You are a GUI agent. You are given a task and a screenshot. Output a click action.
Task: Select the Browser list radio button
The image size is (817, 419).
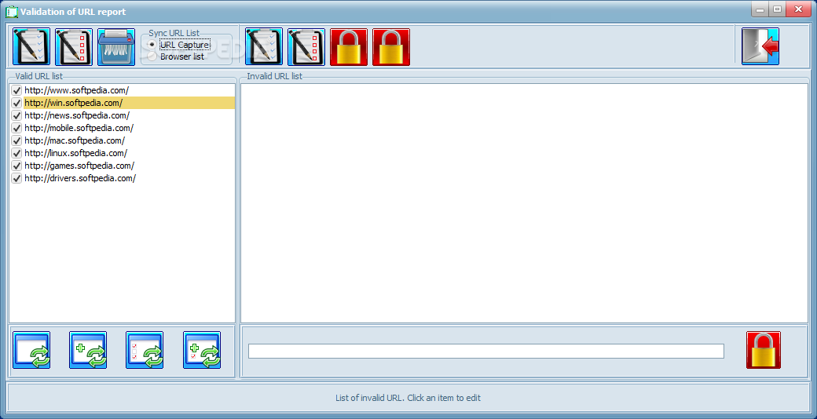click(152, 56)
